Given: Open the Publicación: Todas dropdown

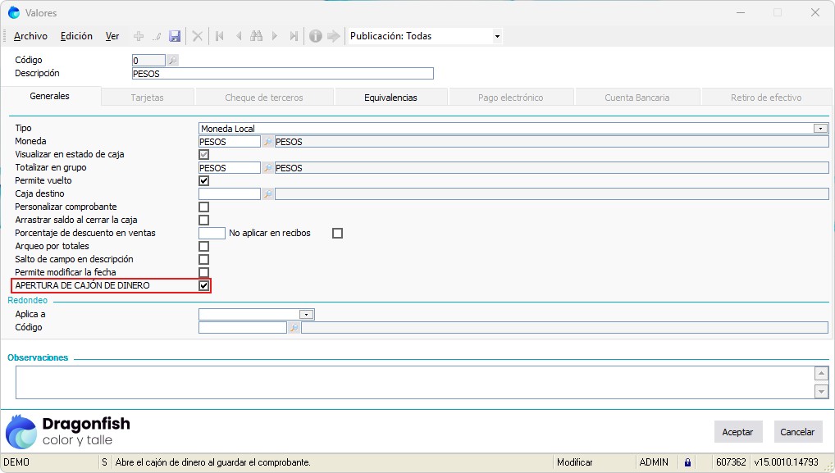Looking at the screenshot, I should (496, 36).
